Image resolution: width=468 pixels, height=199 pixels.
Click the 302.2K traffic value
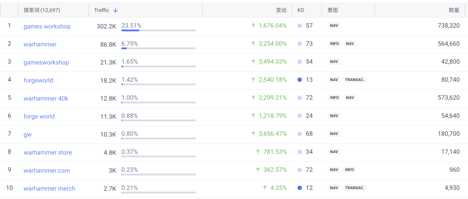click(x=106, y=26)
